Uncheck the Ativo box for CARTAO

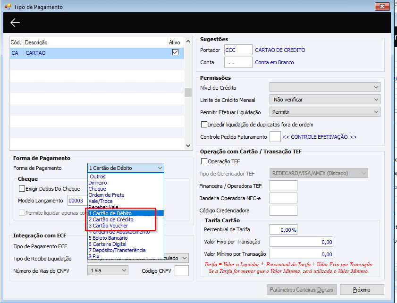click(175, 52)
